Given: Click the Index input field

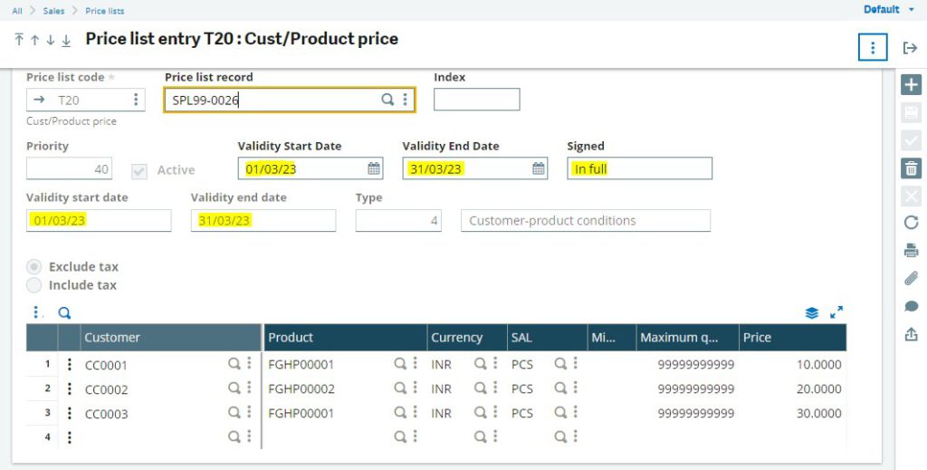Looking at the screenshot, I should [476, 100].
